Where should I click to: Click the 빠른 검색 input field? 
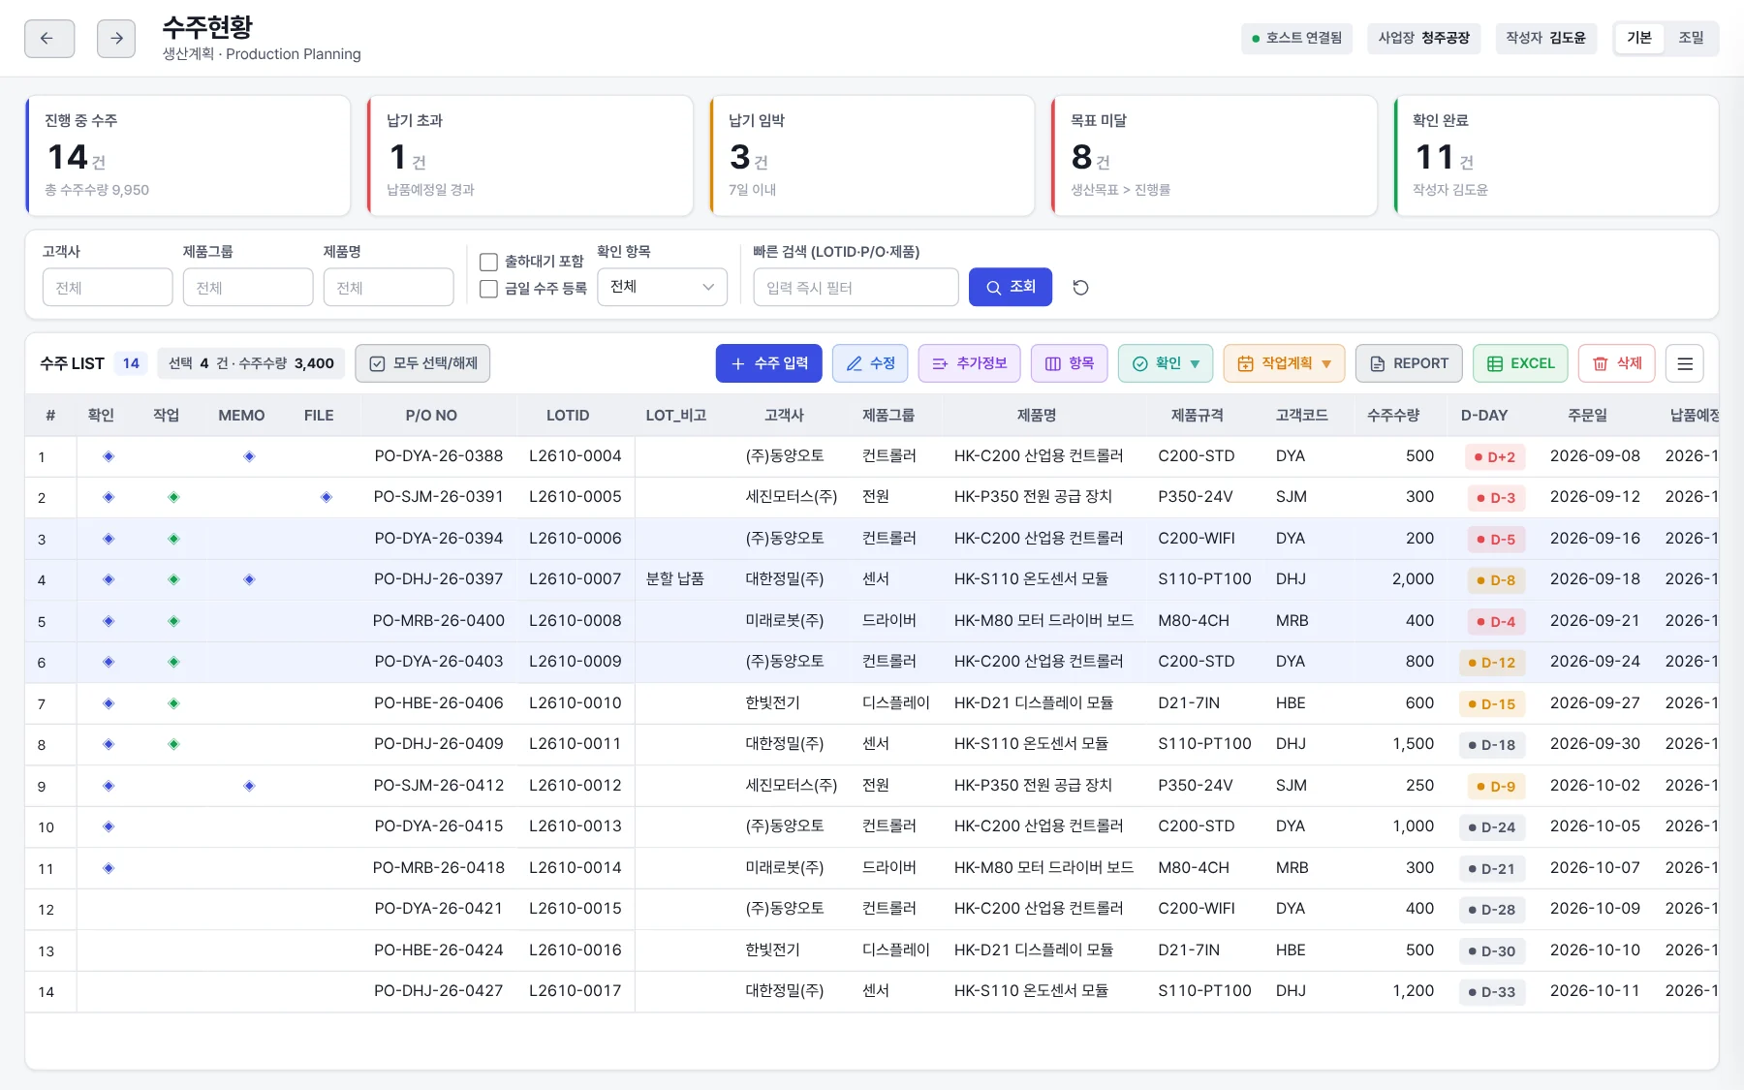856,288
